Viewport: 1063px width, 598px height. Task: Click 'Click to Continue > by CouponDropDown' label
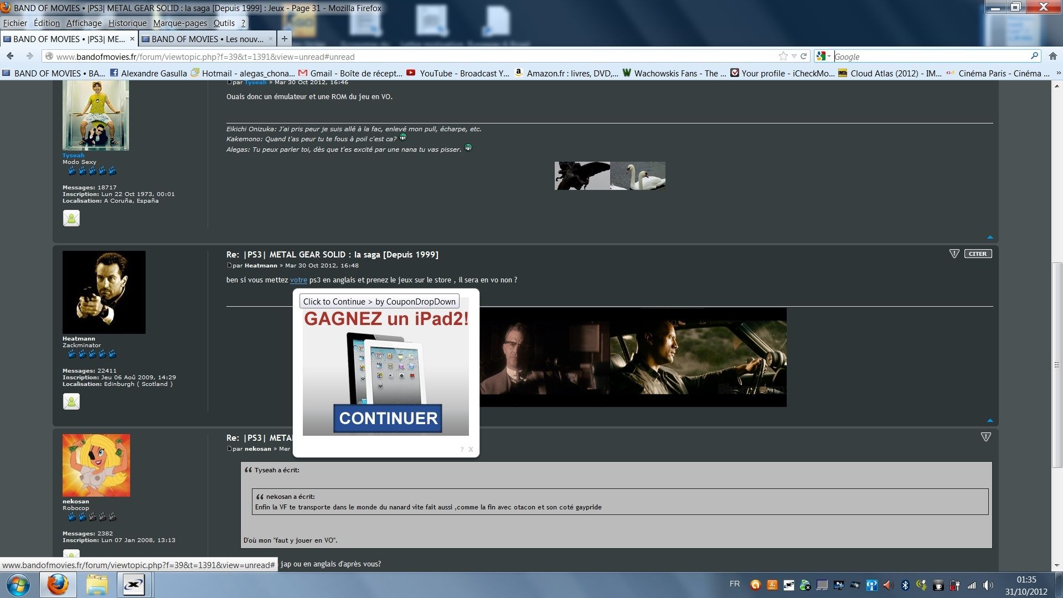pos(379,302)
